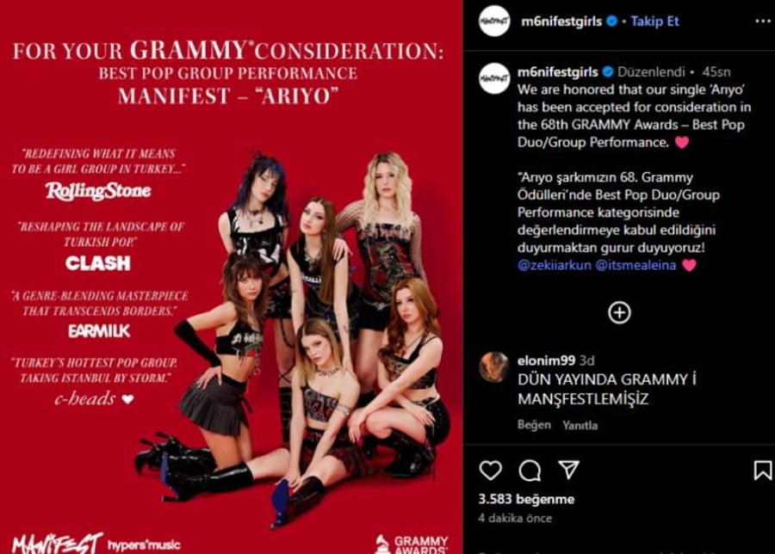Open m6nifestgirls profile picture in header
The width and height of the screenshot is (775, 554).
(494, 22)
